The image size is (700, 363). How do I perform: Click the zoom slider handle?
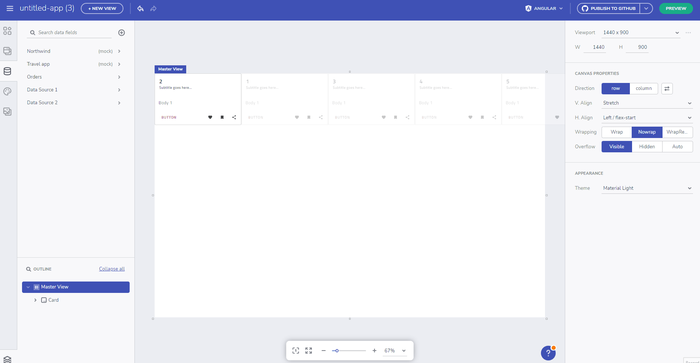pyautogui.click(x=337, y=351)
